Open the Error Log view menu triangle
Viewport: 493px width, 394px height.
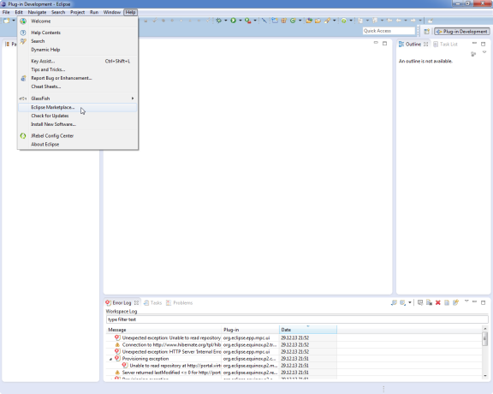pos(466,301)
